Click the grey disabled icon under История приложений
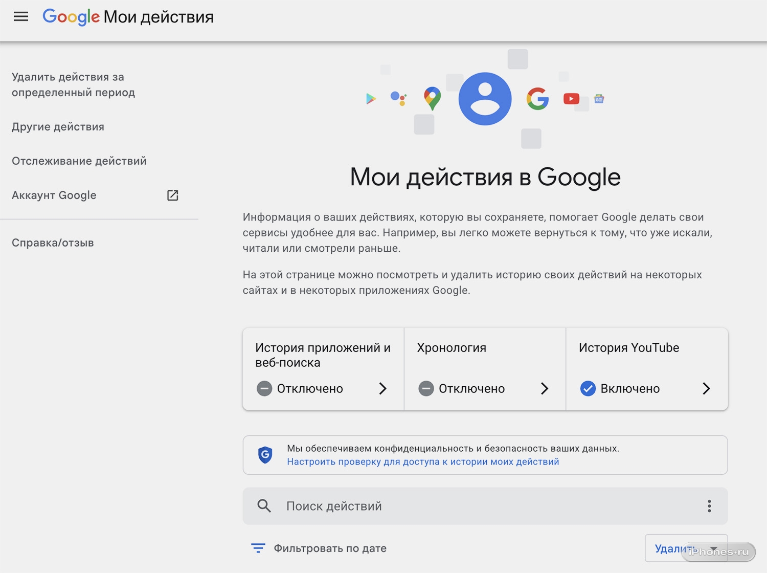 264,389
